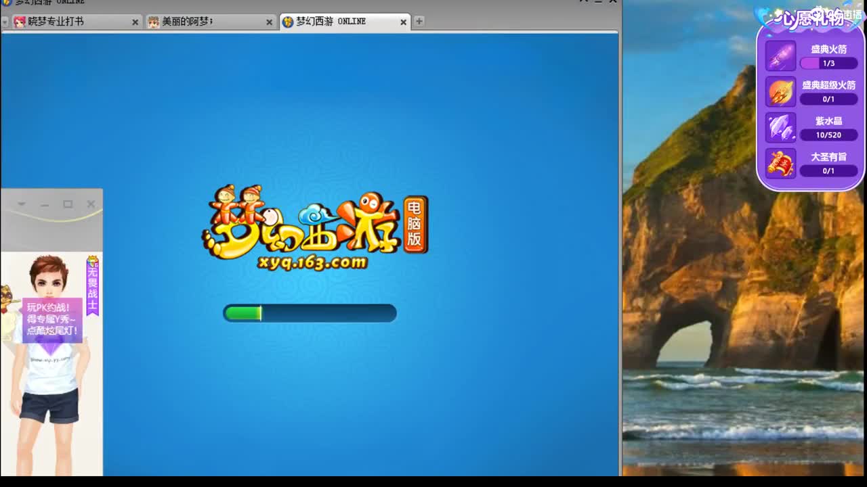Open the dropdown arrow in the small window title bar

coord(22,204)
